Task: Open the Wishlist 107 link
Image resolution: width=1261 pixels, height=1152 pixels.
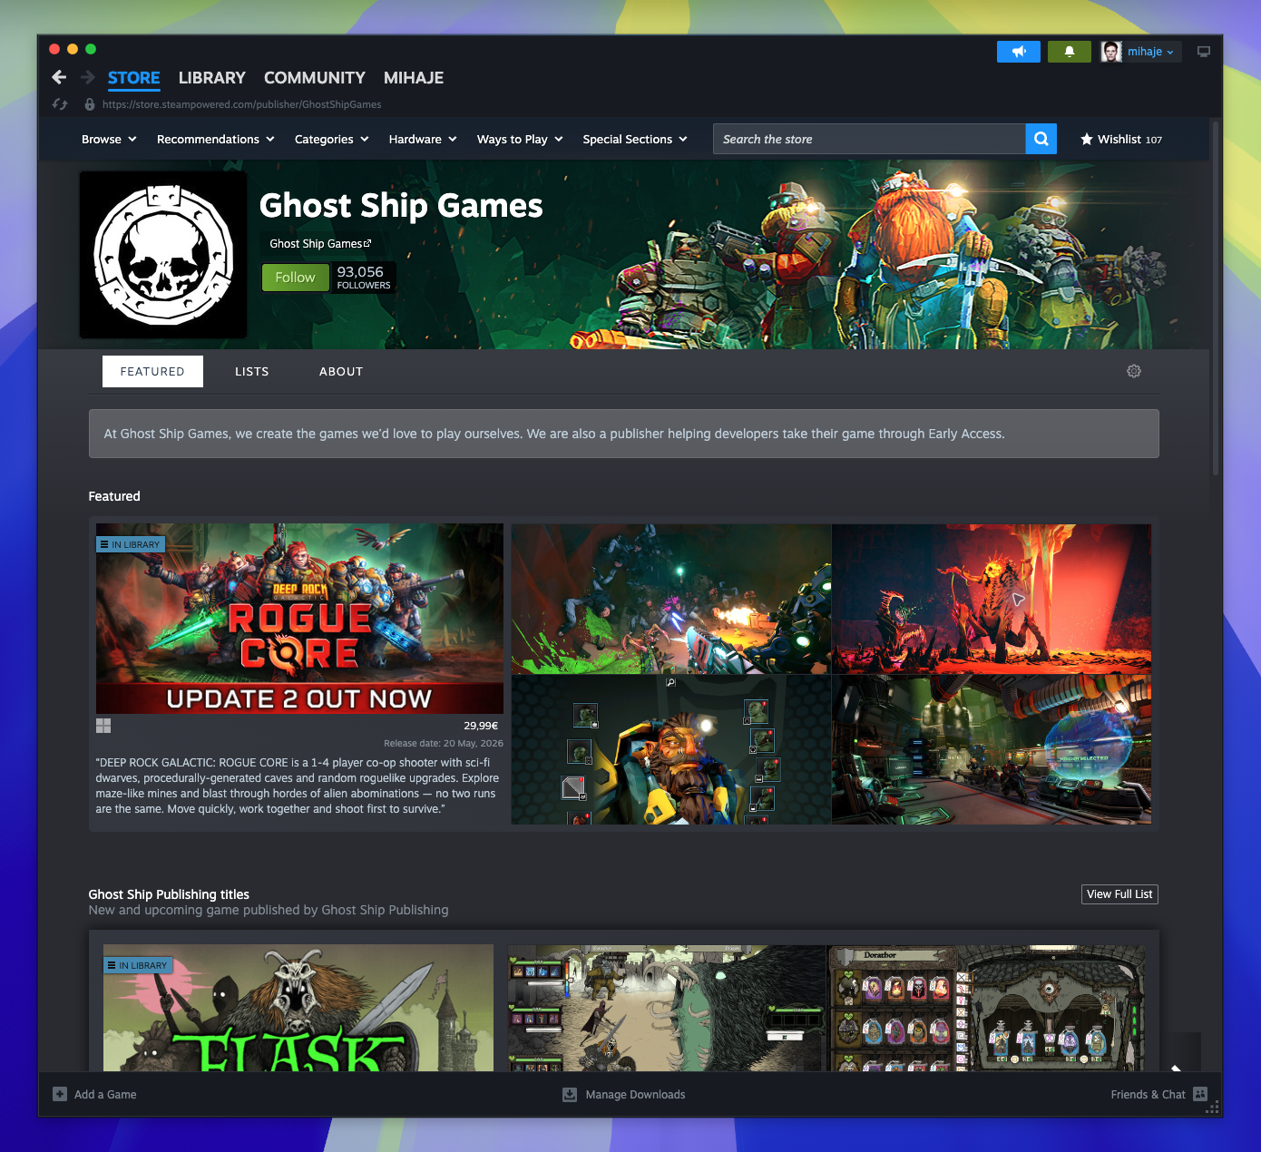Action: 1121,139
